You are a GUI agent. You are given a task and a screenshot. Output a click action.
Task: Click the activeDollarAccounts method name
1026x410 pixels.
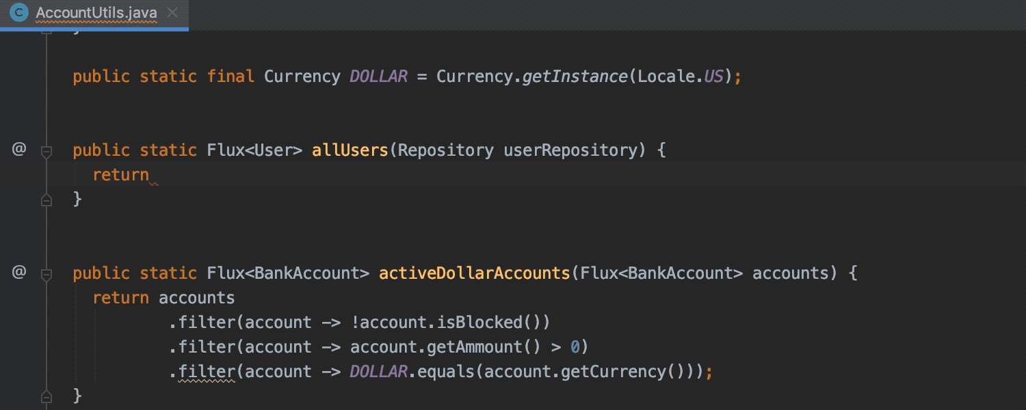coord(475,273)
